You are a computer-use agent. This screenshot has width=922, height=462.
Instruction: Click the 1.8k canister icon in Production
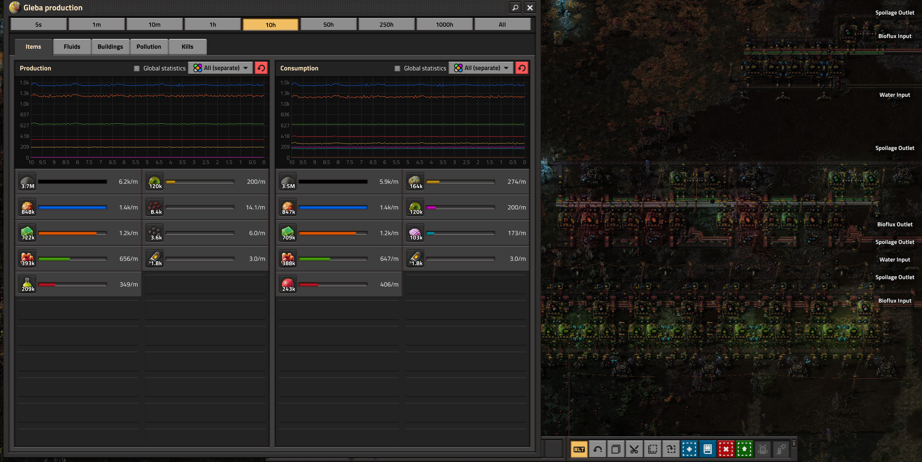[x=155, y=259]
